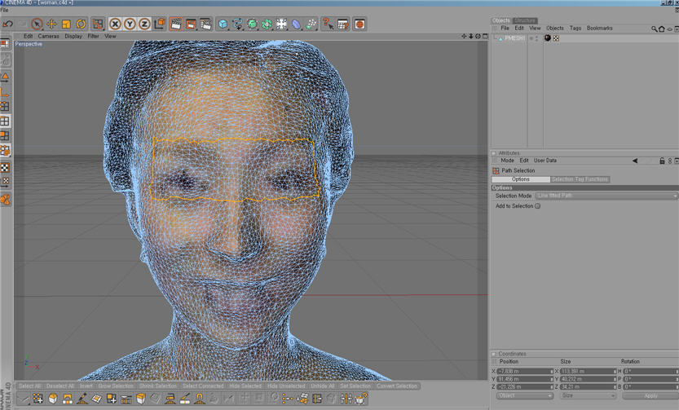Activate the Rotate tool icon
The height and width of the screenshot is (410, 679).
click(81, 24)
